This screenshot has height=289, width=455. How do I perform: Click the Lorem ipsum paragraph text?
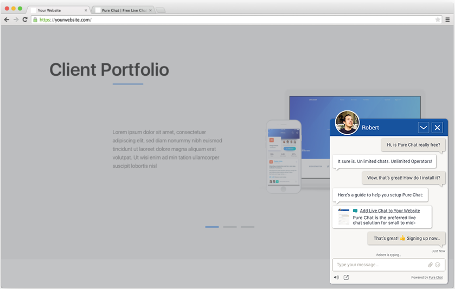point(167,149)
